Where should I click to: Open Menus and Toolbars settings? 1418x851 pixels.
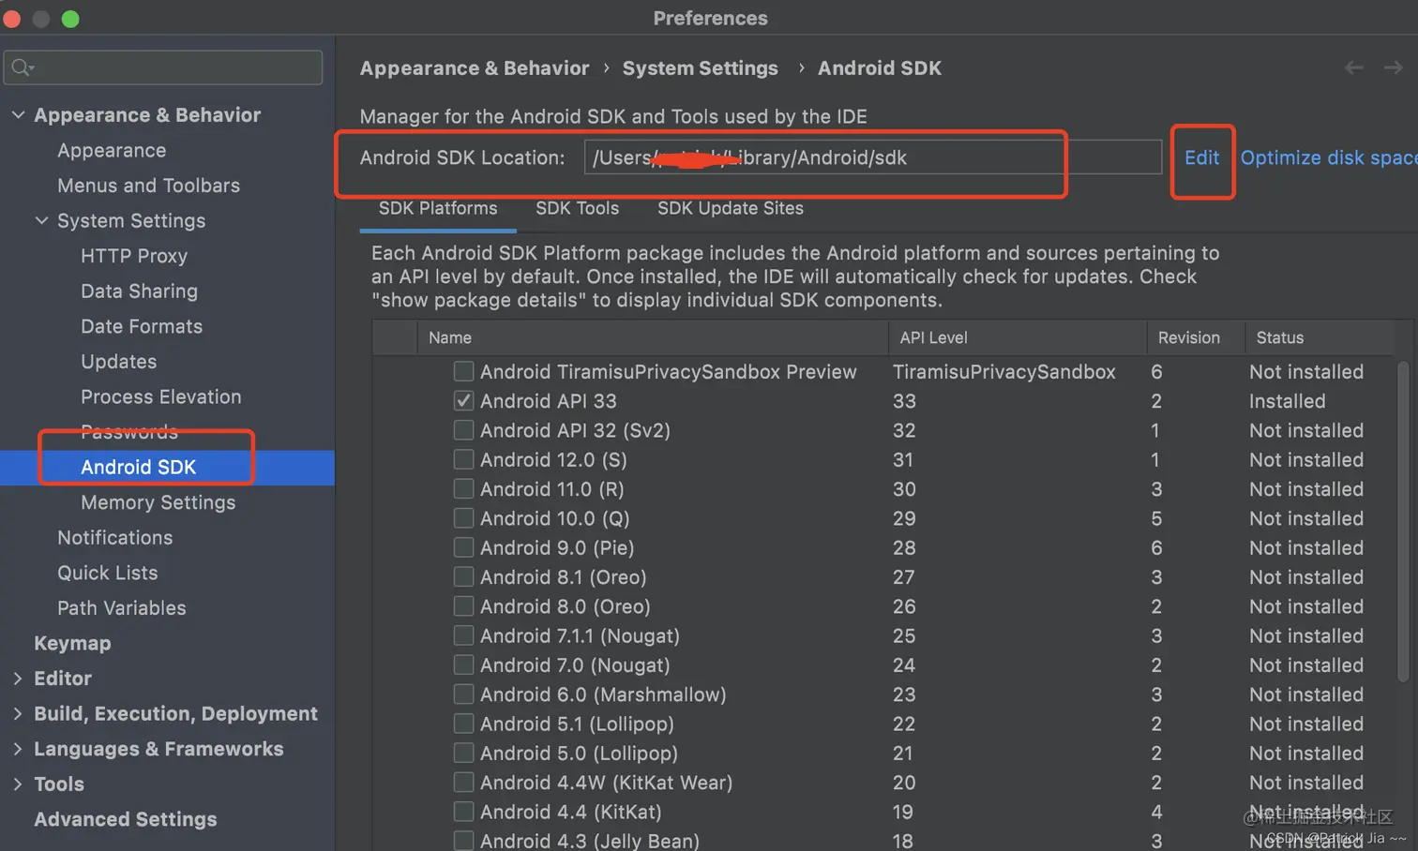pyautogui.click(x=148, y=186)
